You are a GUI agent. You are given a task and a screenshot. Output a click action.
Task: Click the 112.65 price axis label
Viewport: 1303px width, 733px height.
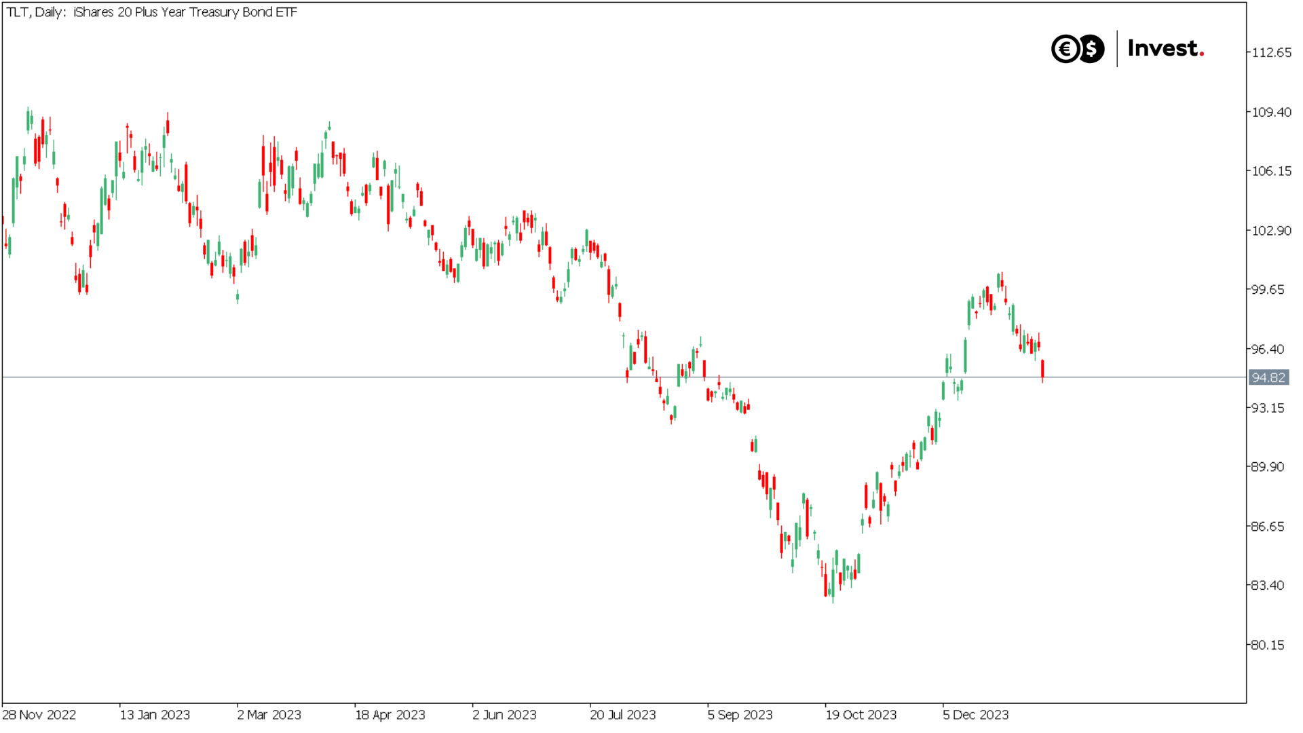(1272, 52)
